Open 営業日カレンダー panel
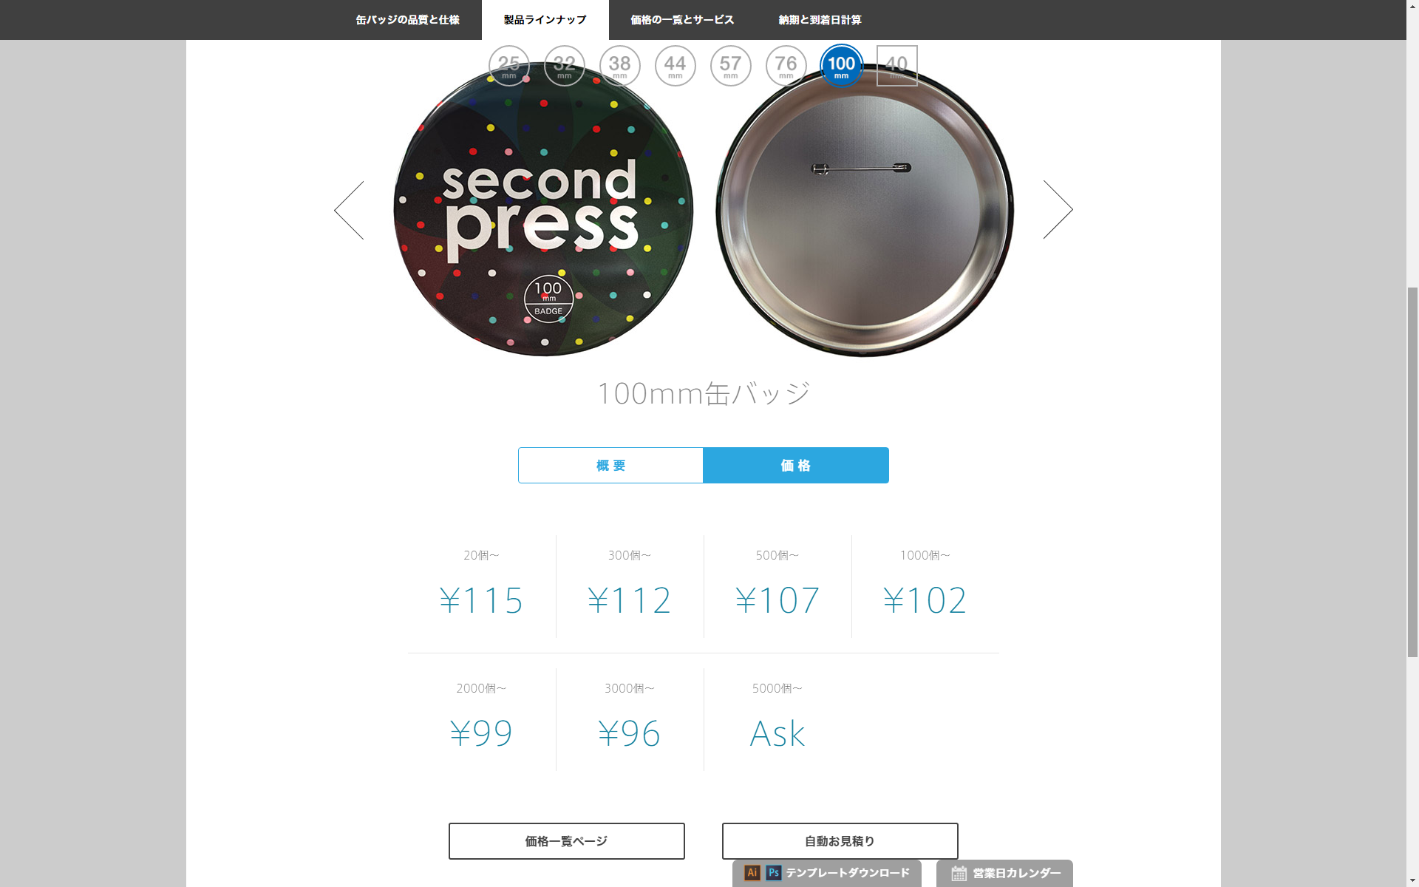 pyautogui.click(x=1004, y=873)
